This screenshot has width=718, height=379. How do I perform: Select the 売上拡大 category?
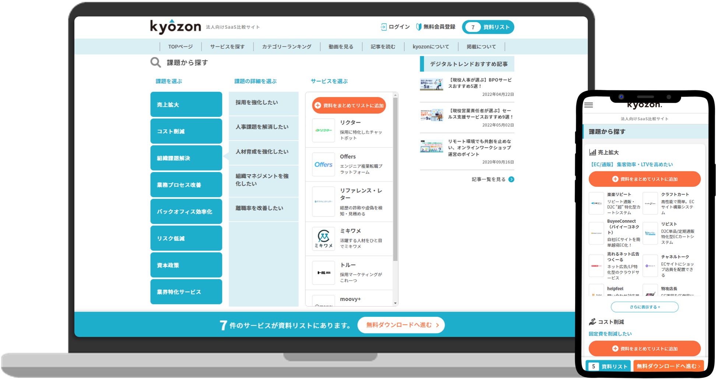pos(186,104)
